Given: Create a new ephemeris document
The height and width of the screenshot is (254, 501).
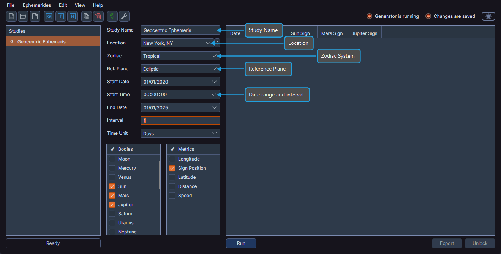Looking at the screenshot, I should coord(11,16).
